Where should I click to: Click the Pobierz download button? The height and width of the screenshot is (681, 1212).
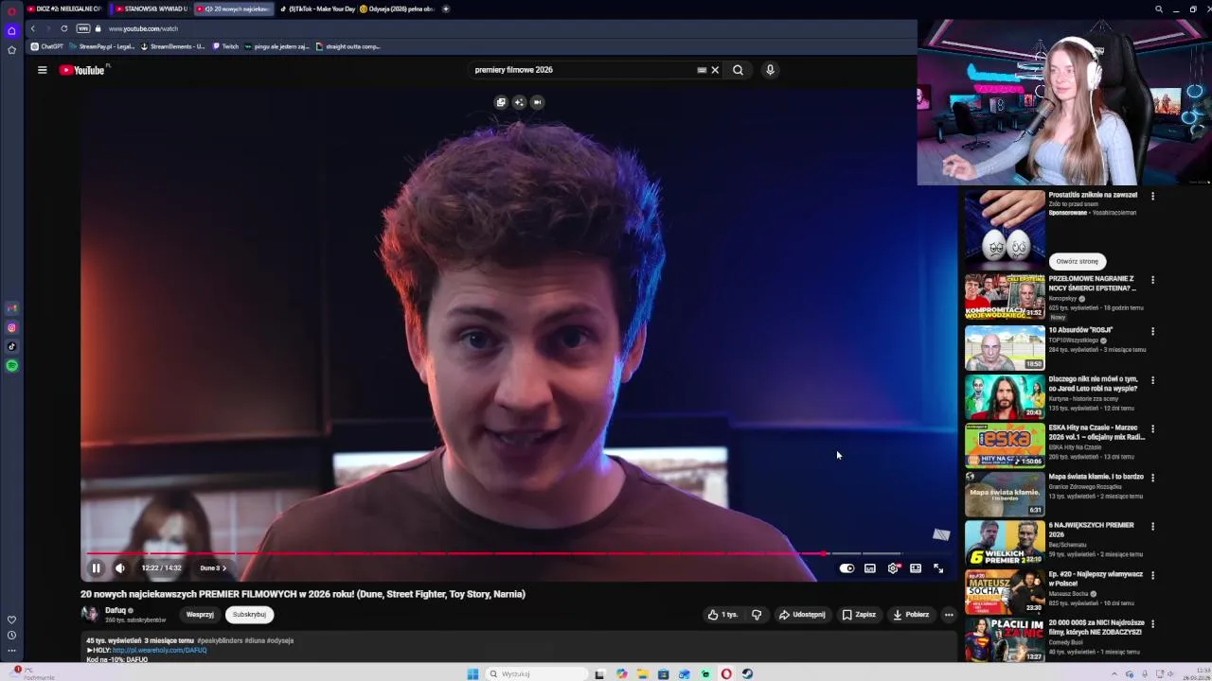click(911, 615)
